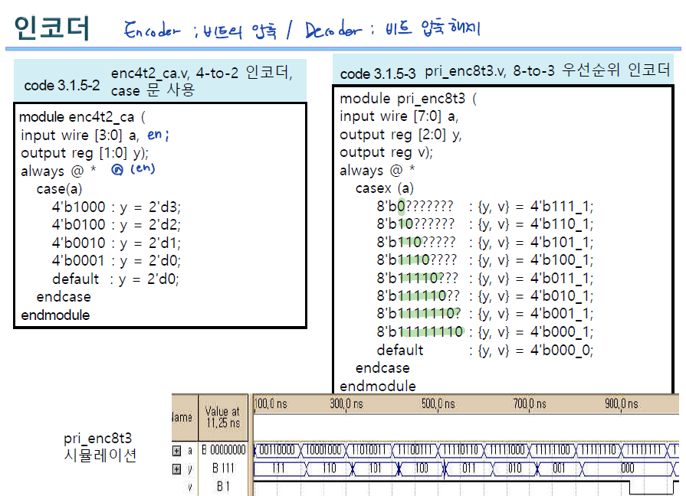Click the case pattern "8'b11111110"
The image size is (686, 496).
coord(420,331)
